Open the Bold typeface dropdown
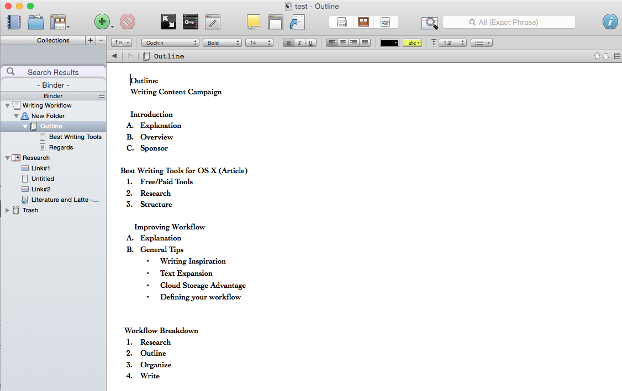Image resolution: width=622 pixels, height=391 pixels. click(222, 43)
